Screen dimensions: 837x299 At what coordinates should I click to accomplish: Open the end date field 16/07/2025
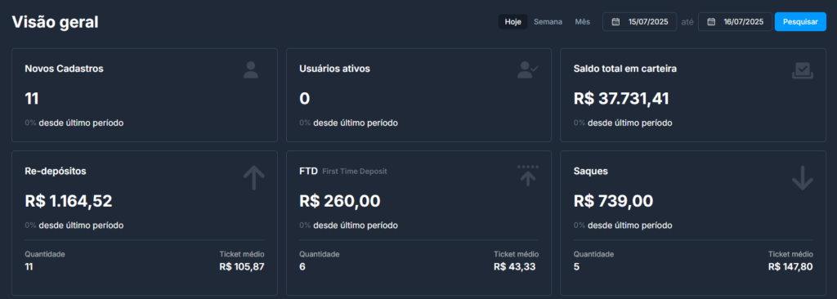[735, 22]
